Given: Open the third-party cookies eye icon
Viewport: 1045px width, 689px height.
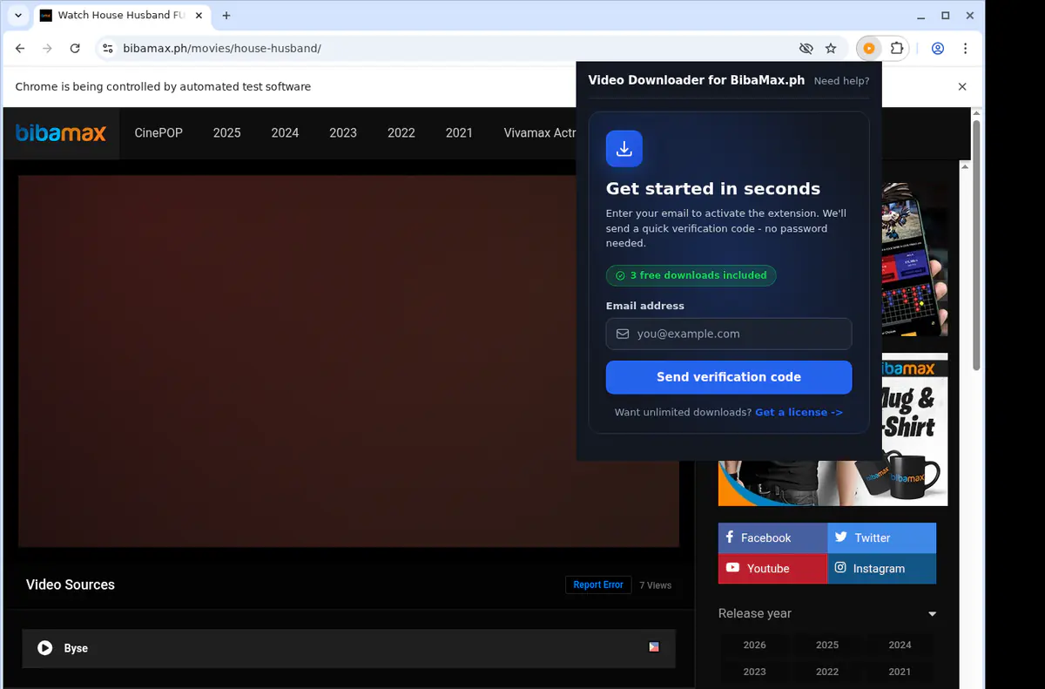Looking at the screenshot, I should point(806,49).
